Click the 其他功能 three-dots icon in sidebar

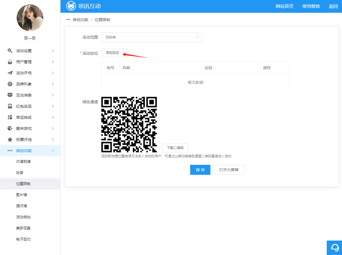10,151
